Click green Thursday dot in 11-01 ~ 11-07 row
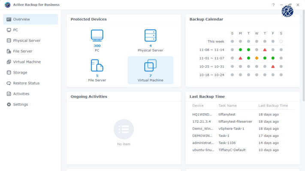The height and width of the screenshot is (171, 305). [265, 58]
